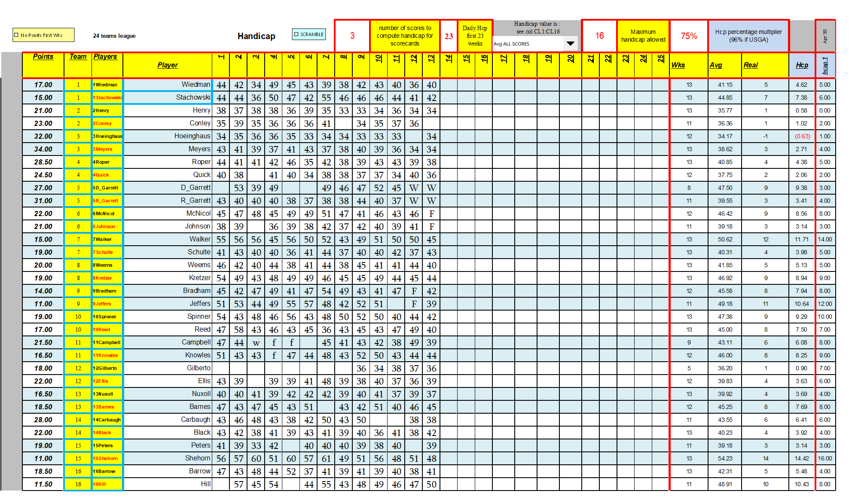Select the 48.91 average cell

(725, 484)
